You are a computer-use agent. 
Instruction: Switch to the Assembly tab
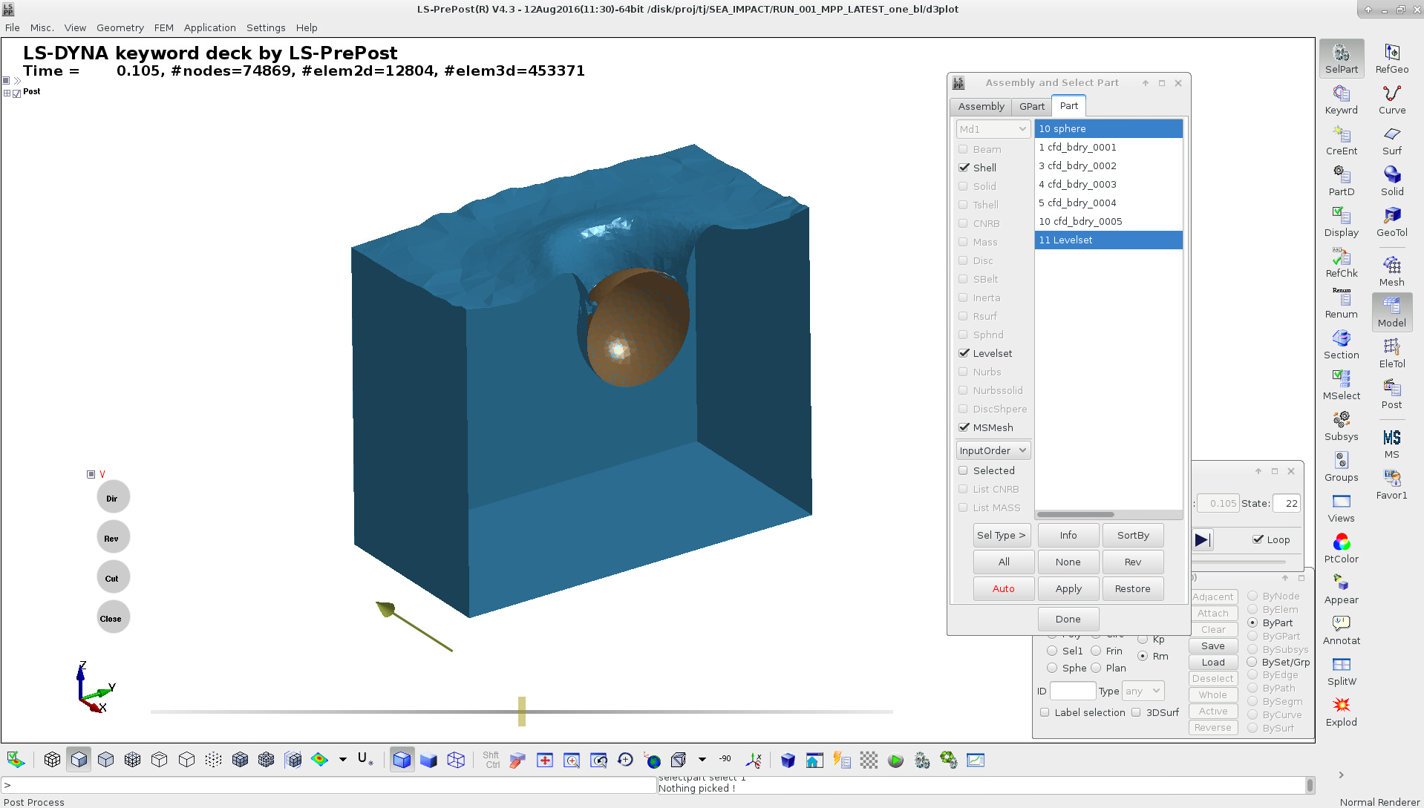[980, 106]
